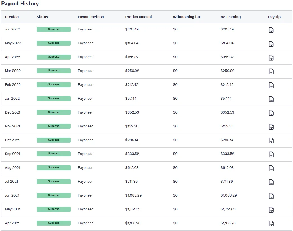Click the Nov 2021 payslip PDF icon
The height and width of the screenshot is (231, 293).
[271, 127]
